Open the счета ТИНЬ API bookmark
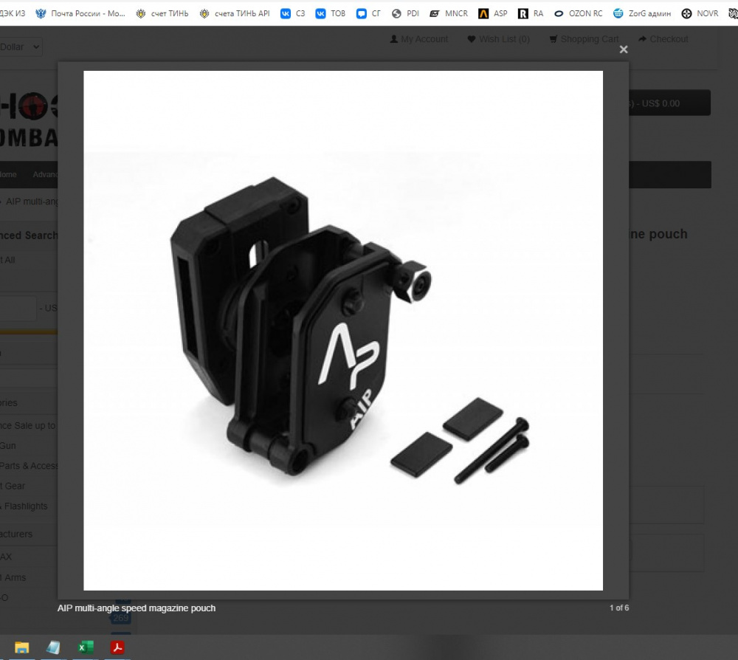738x660 pixels. 235,13
